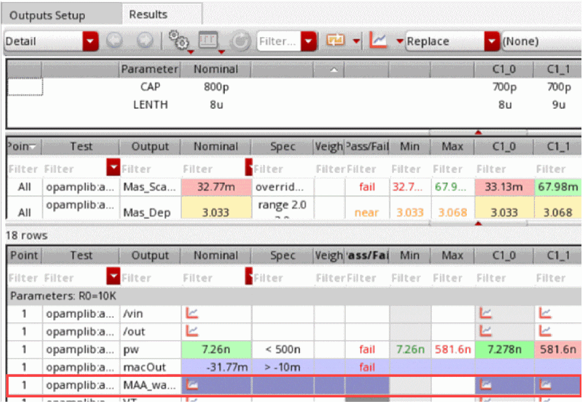Click the 8u nominal LENTH value

[x=216, y=105]
